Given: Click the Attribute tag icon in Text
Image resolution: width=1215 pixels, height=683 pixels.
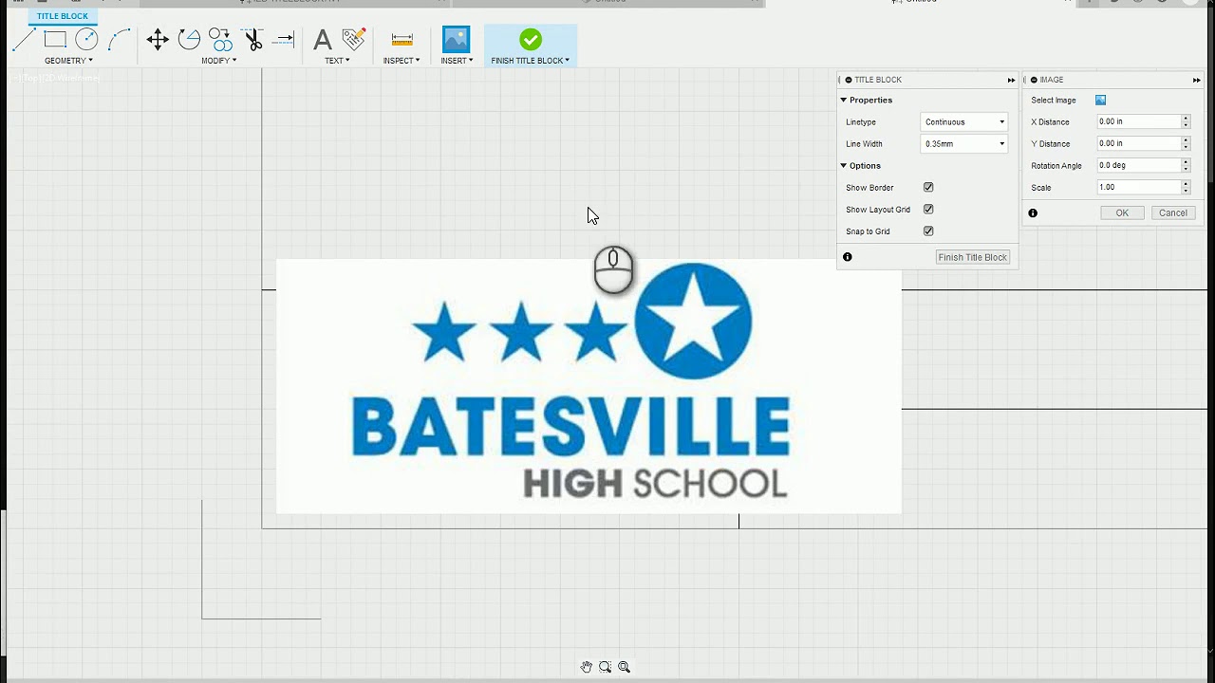Looking at the screenshot, I should pyautogui.click(x=354, y=39).
